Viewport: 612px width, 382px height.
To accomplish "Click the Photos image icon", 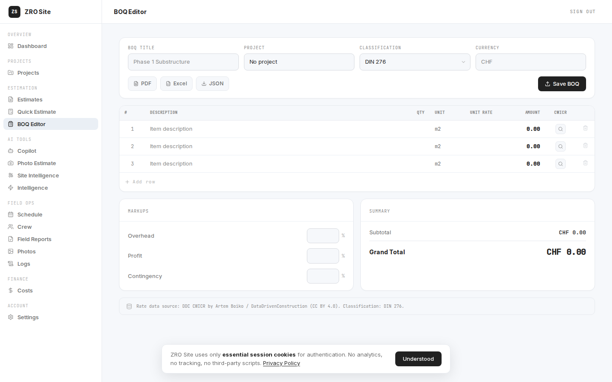I will (11, 251).
